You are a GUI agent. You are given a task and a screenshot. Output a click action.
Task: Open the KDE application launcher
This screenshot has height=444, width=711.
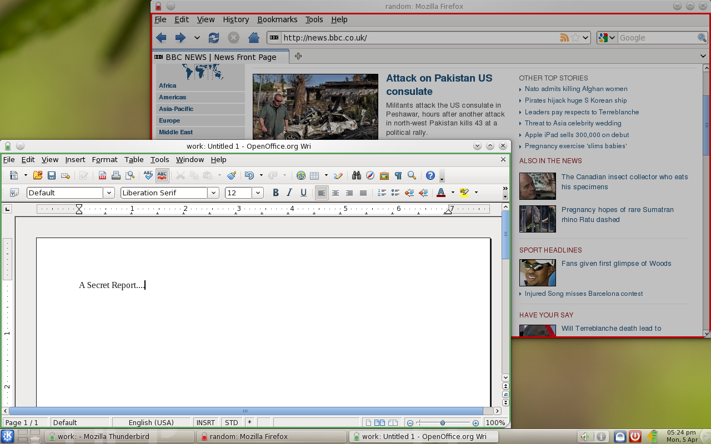point(8,436)
